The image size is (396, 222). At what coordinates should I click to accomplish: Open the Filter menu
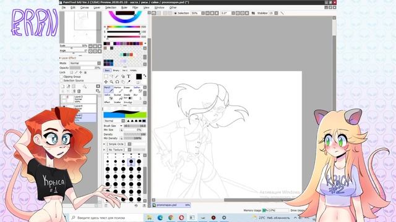coord(136,7)
